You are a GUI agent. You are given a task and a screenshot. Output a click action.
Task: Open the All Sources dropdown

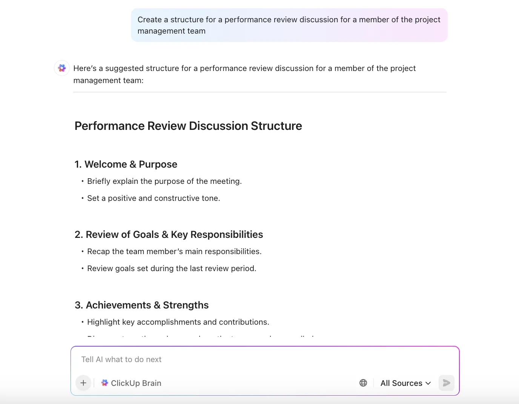pyautogui.click(x=405, y=383)
